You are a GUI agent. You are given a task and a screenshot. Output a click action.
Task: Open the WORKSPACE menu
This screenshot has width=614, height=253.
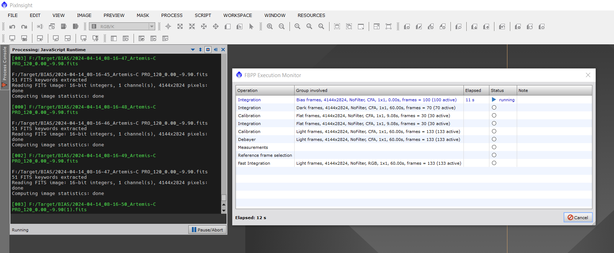click(x=238, y=15)
